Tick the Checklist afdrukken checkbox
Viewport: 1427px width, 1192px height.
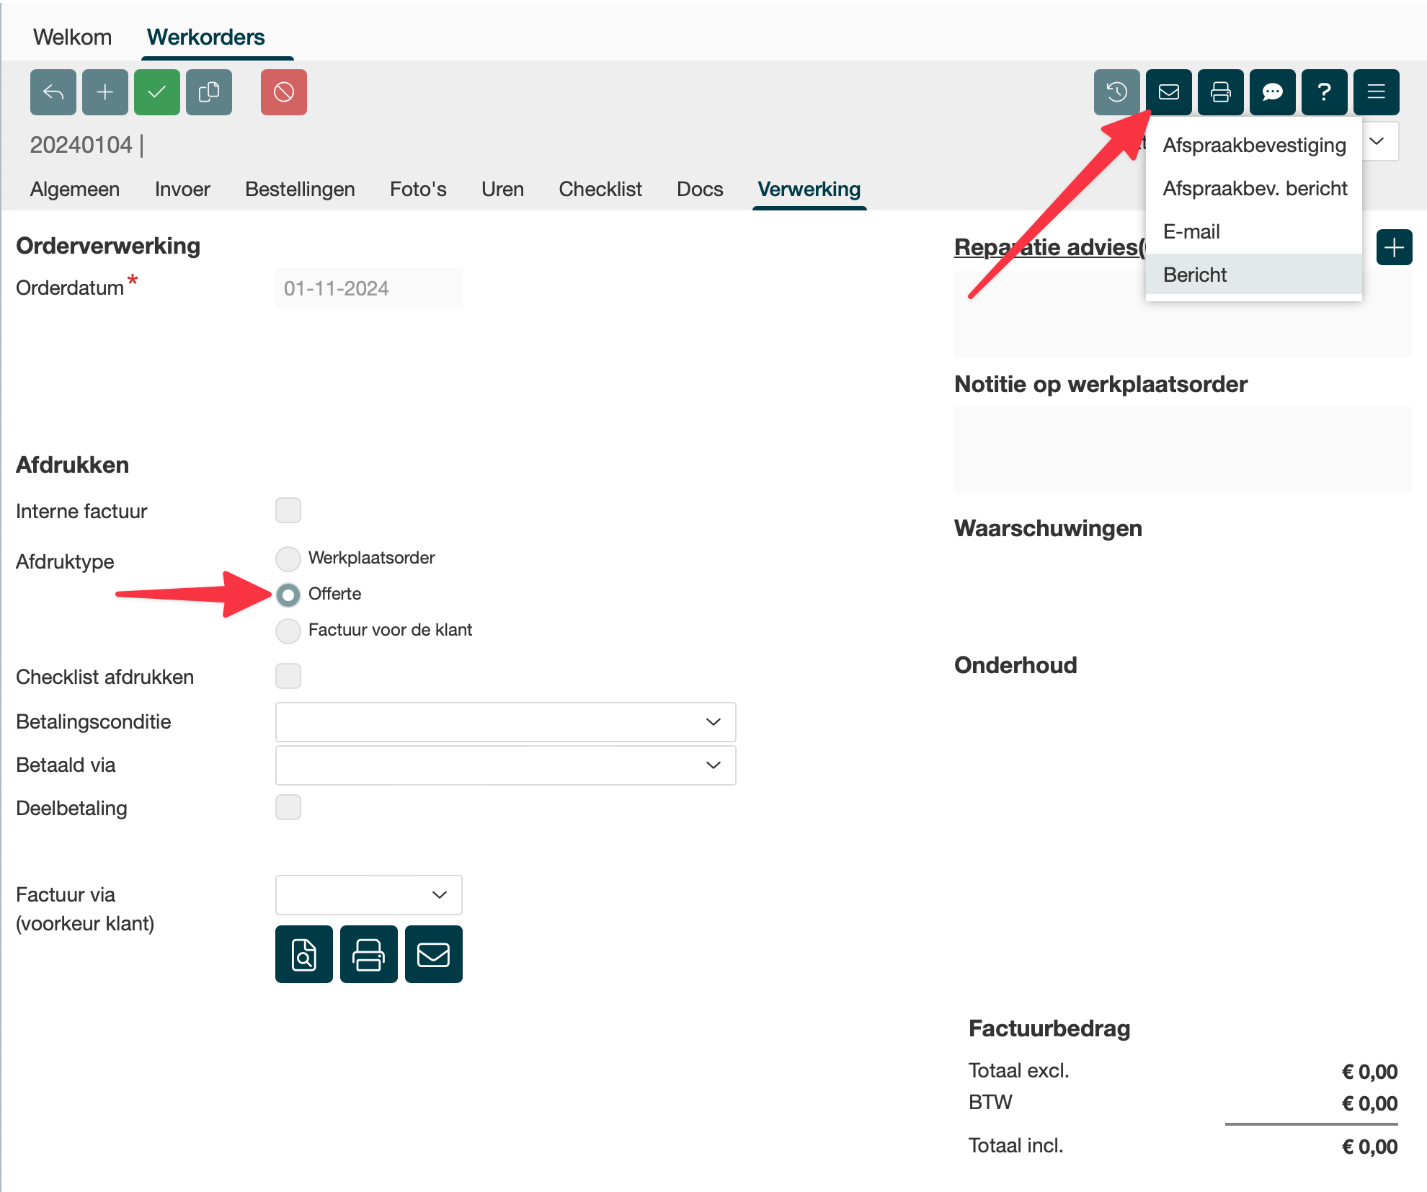pos(288,676)
